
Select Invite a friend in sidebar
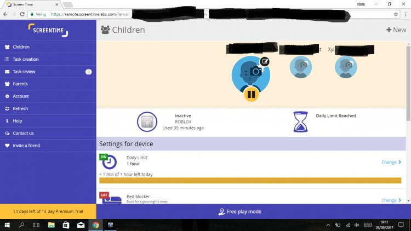(x=48, y=146)
